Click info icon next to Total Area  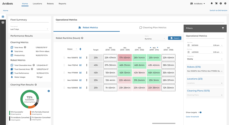pos(25,47)
